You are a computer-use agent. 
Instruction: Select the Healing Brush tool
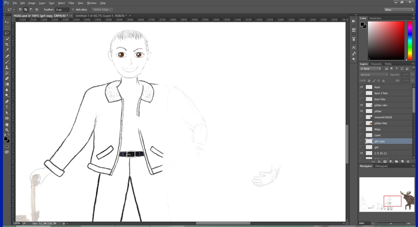tap(7, 57)
